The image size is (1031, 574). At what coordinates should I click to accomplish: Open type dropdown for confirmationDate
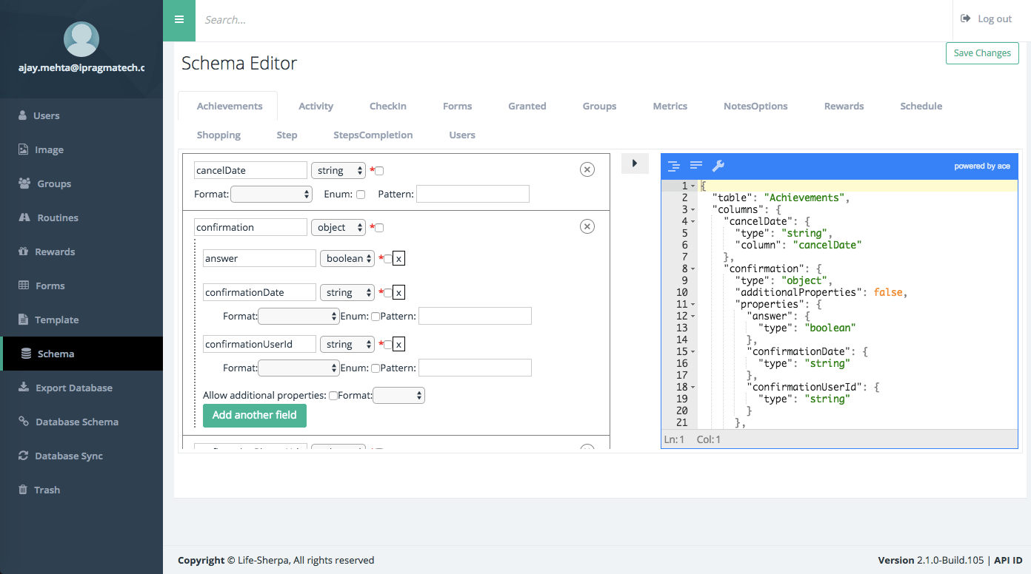coord(347,292)
